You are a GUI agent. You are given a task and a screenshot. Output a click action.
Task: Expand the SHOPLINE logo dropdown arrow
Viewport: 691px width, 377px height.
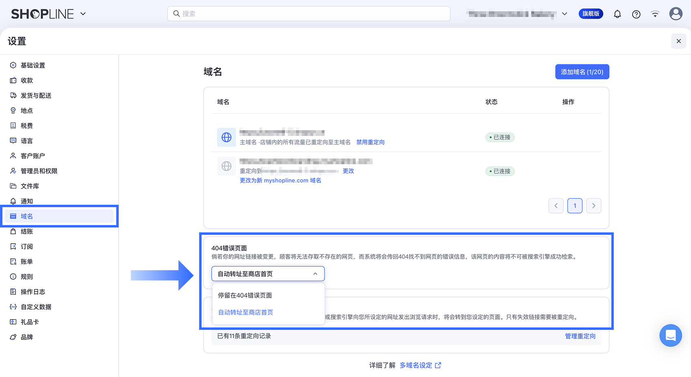[83, 14]
